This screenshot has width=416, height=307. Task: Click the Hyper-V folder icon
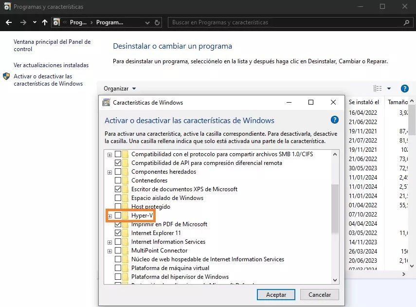126,215
